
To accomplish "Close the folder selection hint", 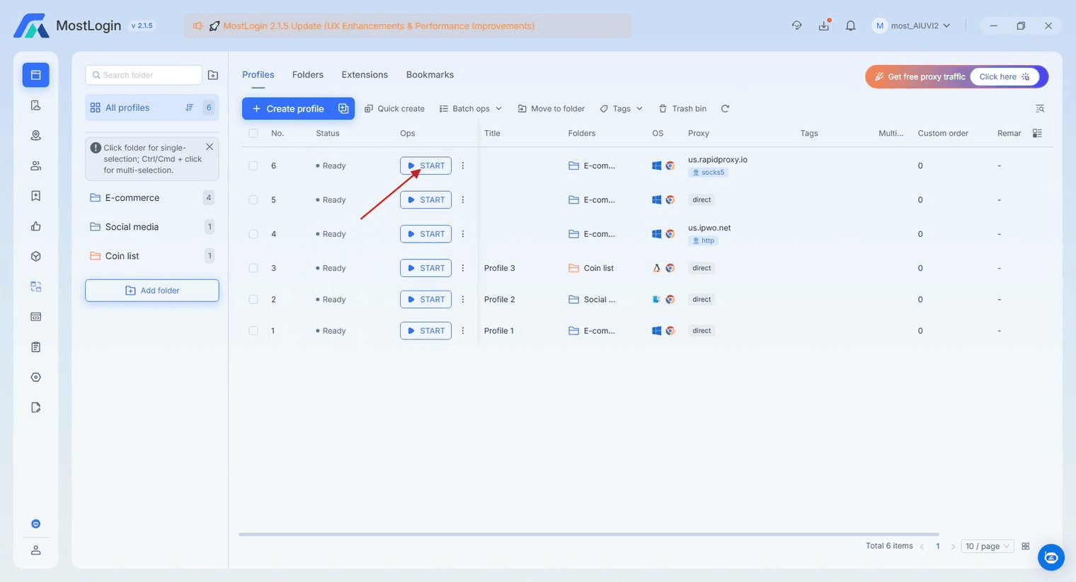I will pyautogui.click(x=210, y=146).
